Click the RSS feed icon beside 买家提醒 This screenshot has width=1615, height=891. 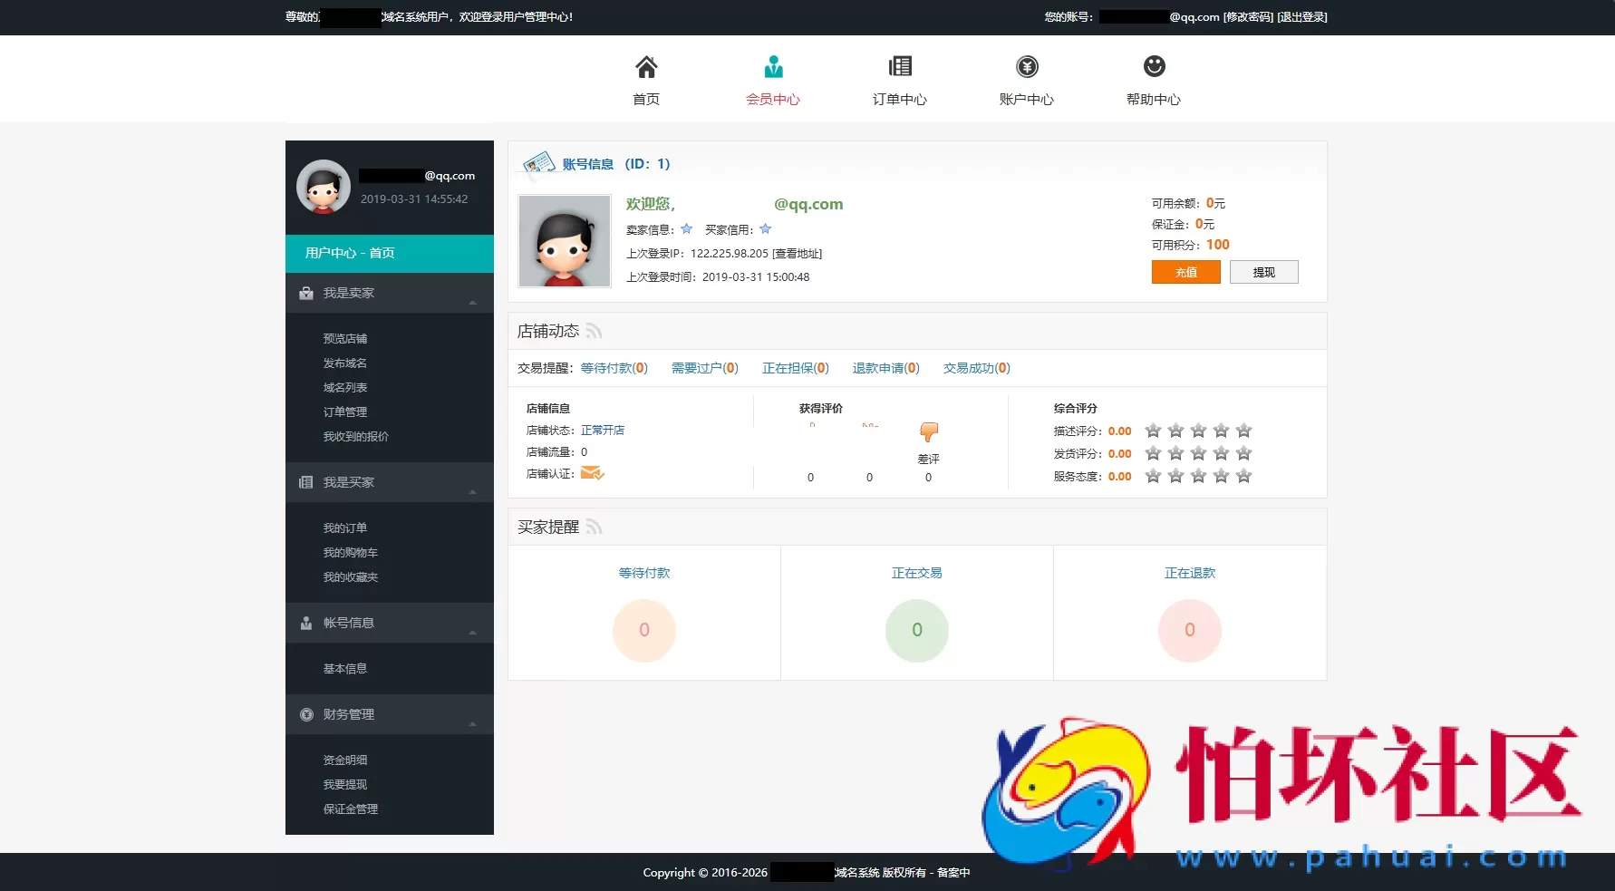[x=594, y=528]
